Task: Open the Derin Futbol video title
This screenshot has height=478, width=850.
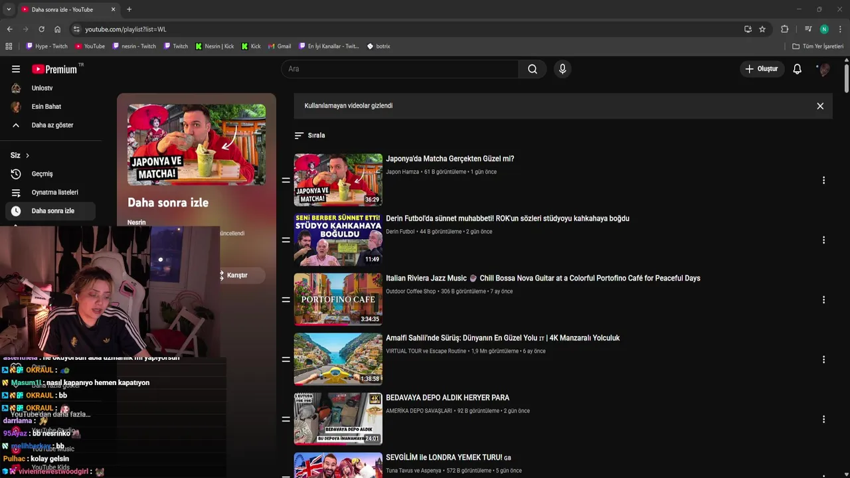Action: click(507, 218)
